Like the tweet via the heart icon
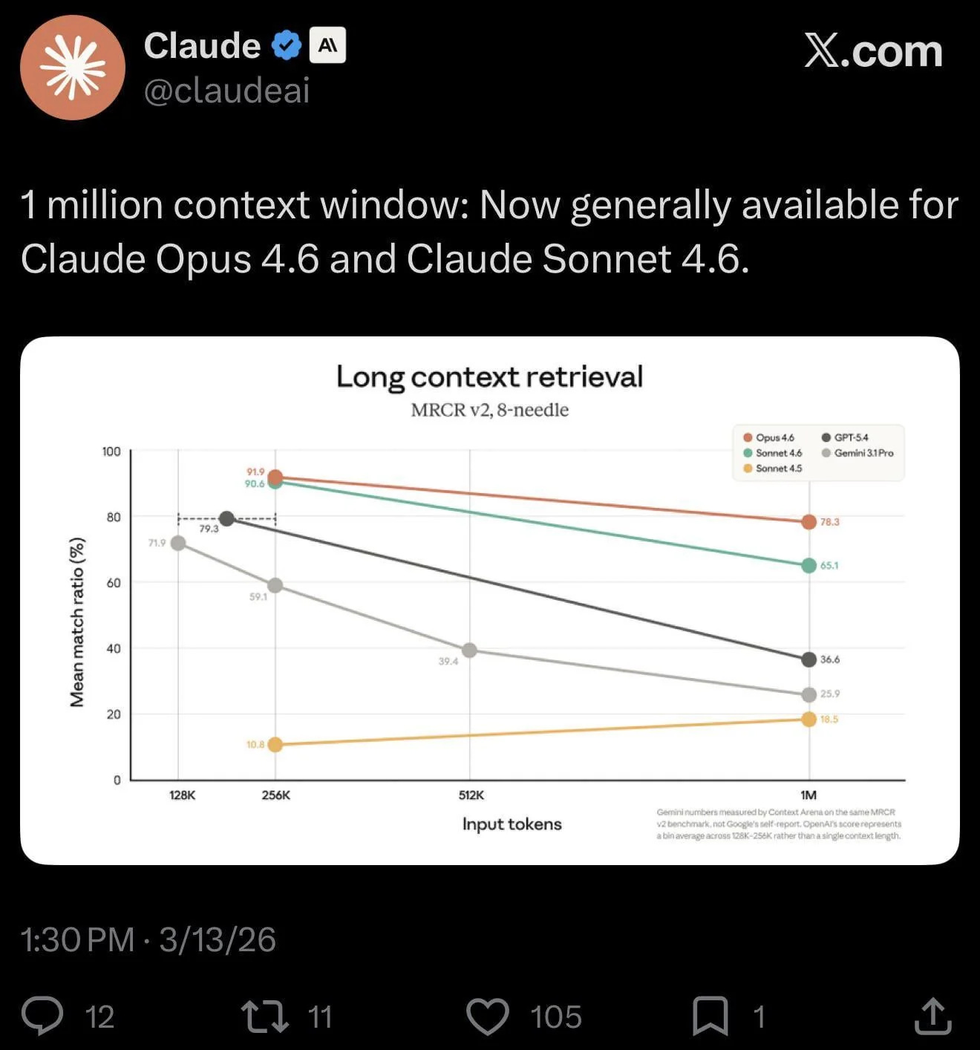980x1050 pixels. tap(490, 1015)
